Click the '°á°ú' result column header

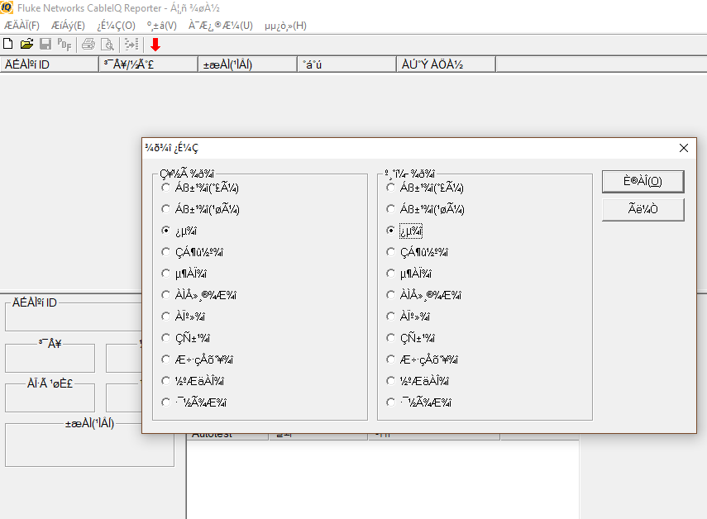point(346,64)
